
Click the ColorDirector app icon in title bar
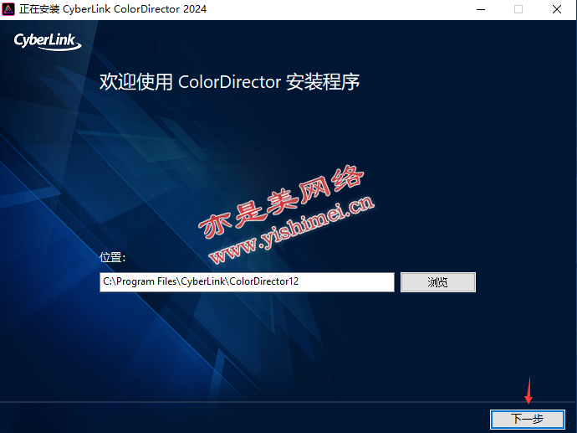pos(8,9)
